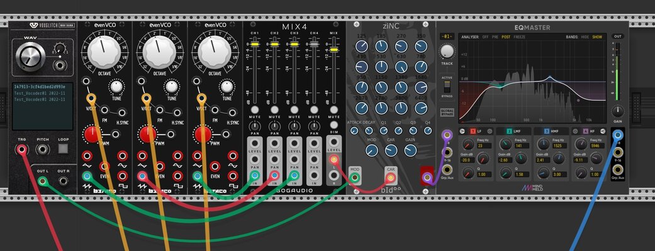The width and height of the screenshot is (655, 251).
Task: Click the LF shelf type icon
Action: tap(463, 131)
